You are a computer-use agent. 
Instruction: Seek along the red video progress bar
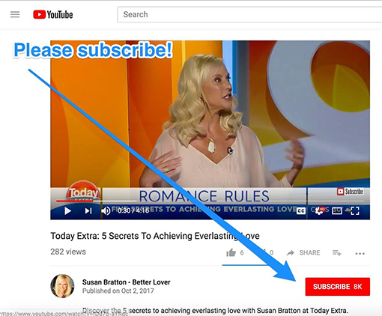coord(210,201)
